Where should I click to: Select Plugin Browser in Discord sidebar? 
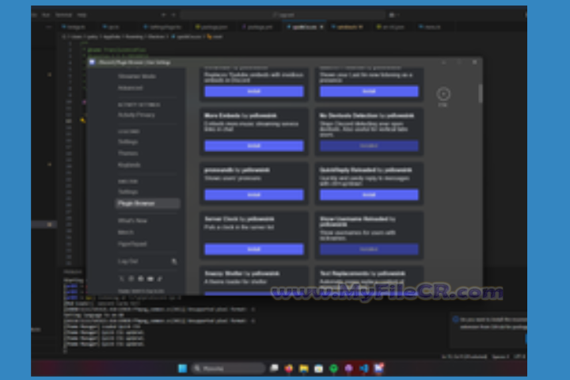coord(147,203)
